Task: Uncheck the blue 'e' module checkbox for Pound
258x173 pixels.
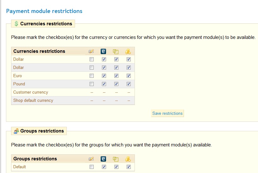Action: (x=104, y=84)
